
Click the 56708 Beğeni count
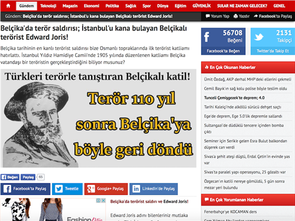click(x=233, y=36)
